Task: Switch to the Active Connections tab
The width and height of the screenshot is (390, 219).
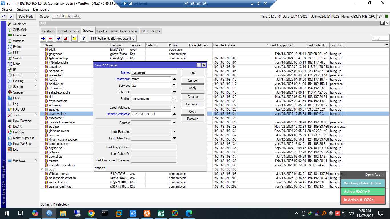Action: (x=124, y=31)
